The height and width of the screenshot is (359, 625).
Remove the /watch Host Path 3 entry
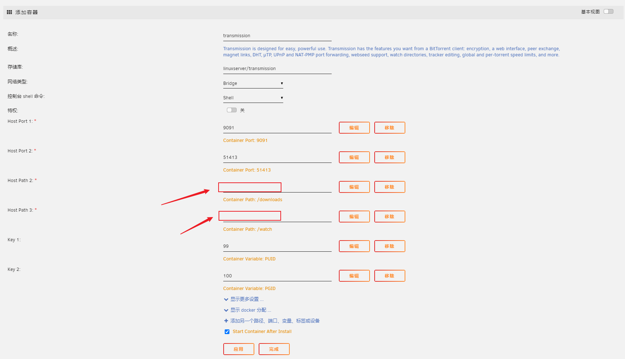coord(389,217)
